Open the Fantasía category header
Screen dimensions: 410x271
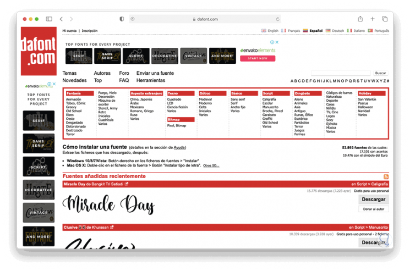pos(80,93)
